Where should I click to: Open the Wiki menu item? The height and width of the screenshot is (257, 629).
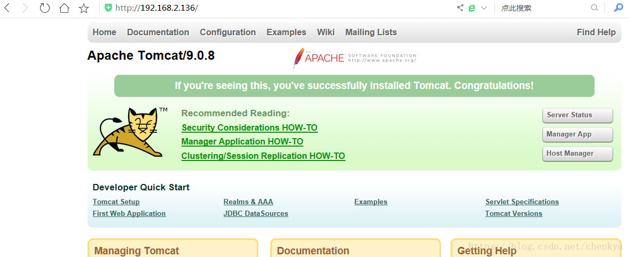[326, 33]
